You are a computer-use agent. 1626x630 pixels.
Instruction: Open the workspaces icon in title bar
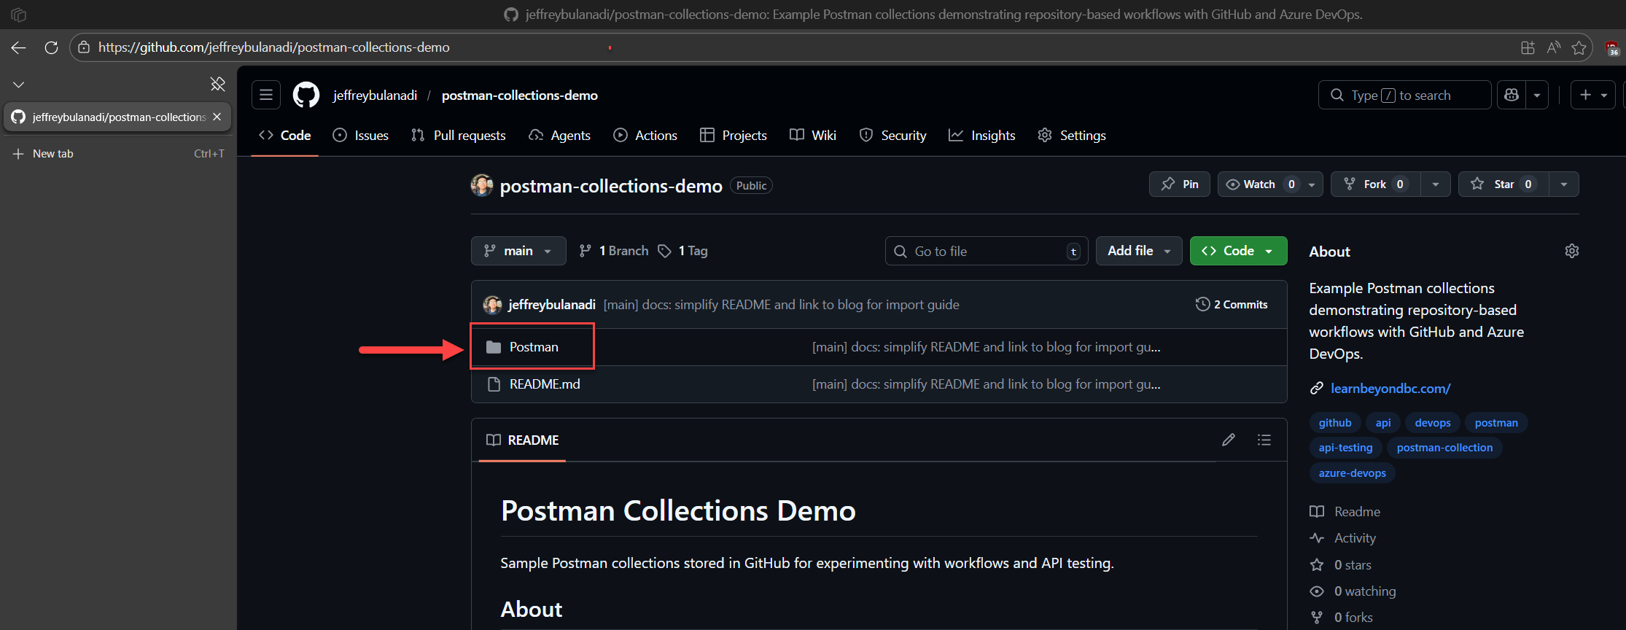pos(19,15)
